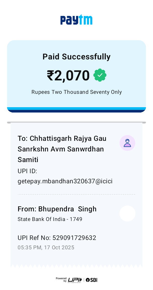Select the "Paid Successfully" heading

coord(76,57)
